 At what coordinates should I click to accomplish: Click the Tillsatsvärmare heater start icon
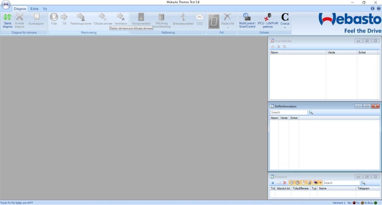[102, 20]
